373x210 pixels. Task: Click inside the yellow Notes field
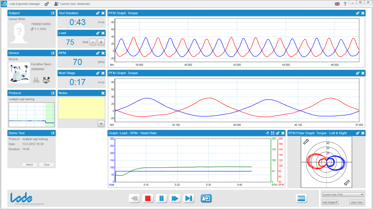82,108
